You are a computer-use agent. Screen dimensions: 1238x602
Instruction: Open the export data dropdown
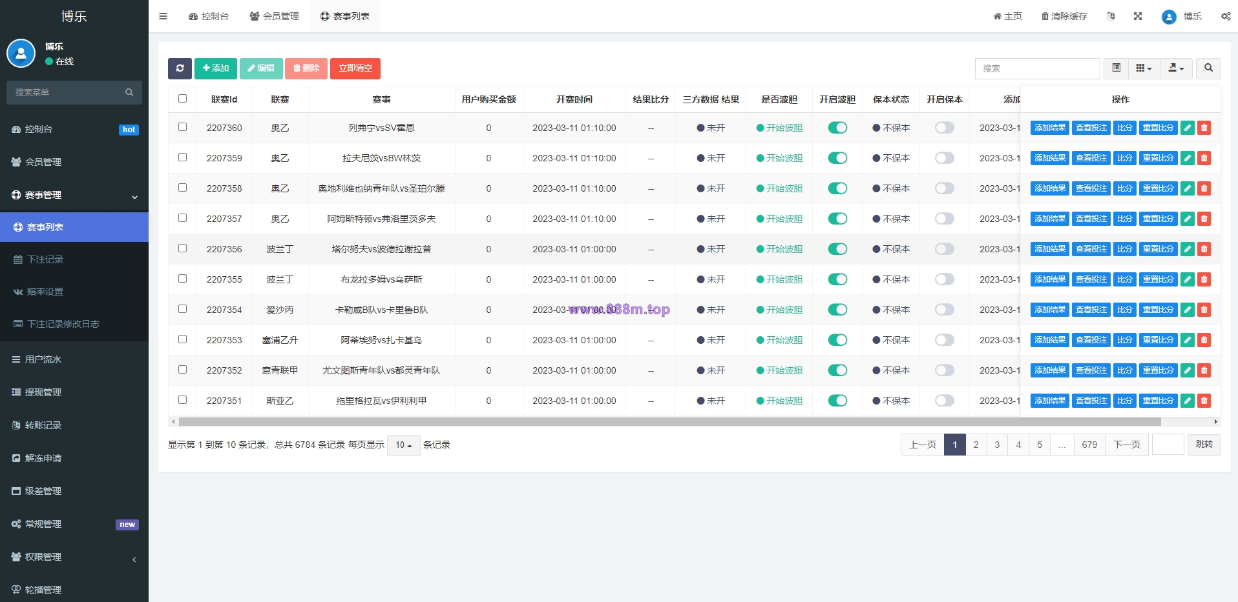point(1176,68)
